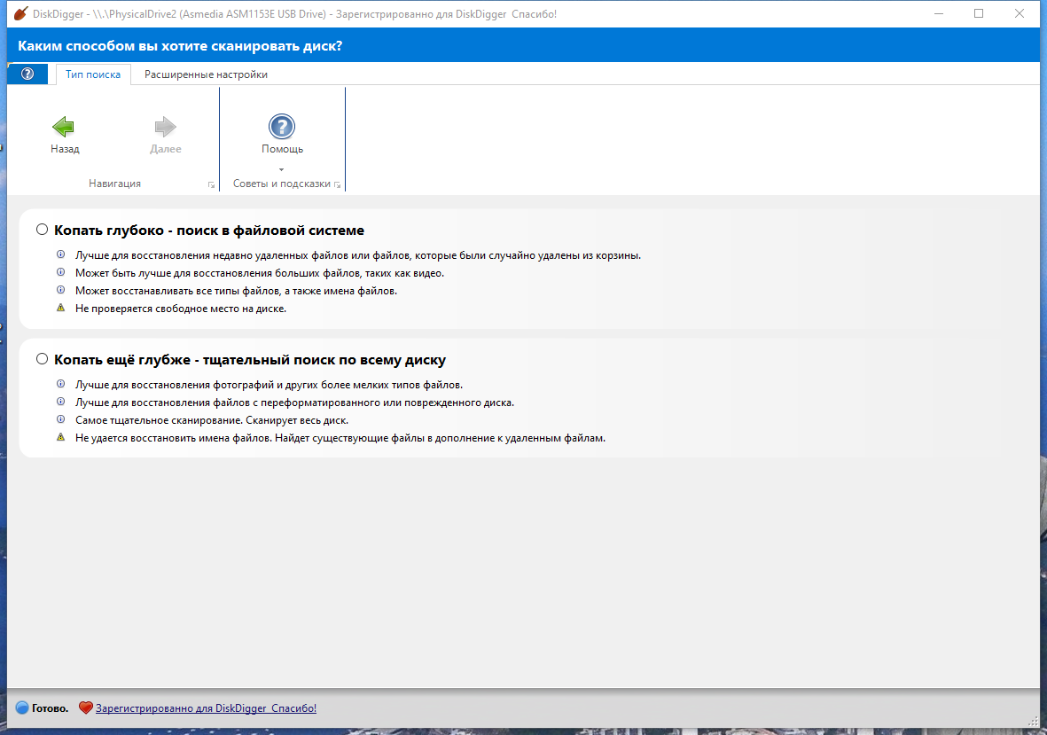Open the 'Зарегистрированно для DiskDigger Спасибо!' link

[206, 708]
